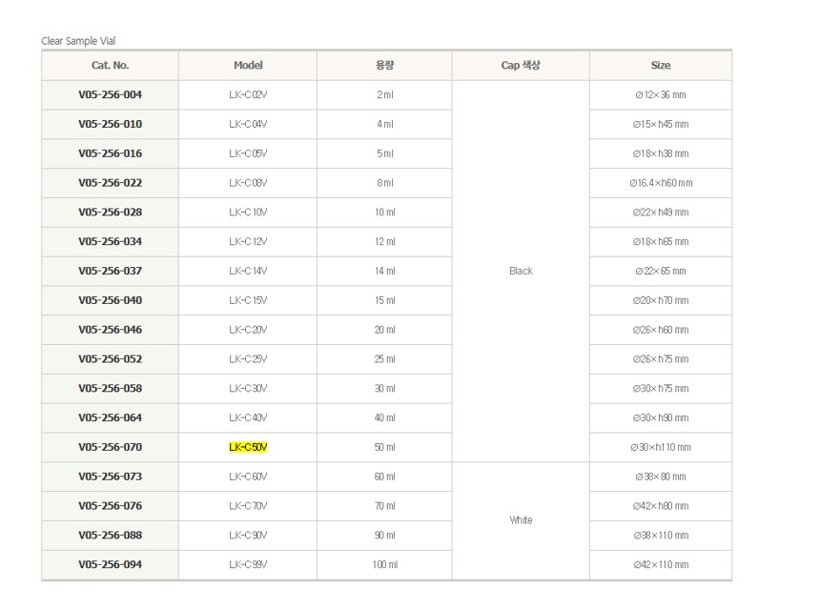Select model LK-C02V
Image resolution: width=820 pixels, height=609 pixels.
coord(248,94)
